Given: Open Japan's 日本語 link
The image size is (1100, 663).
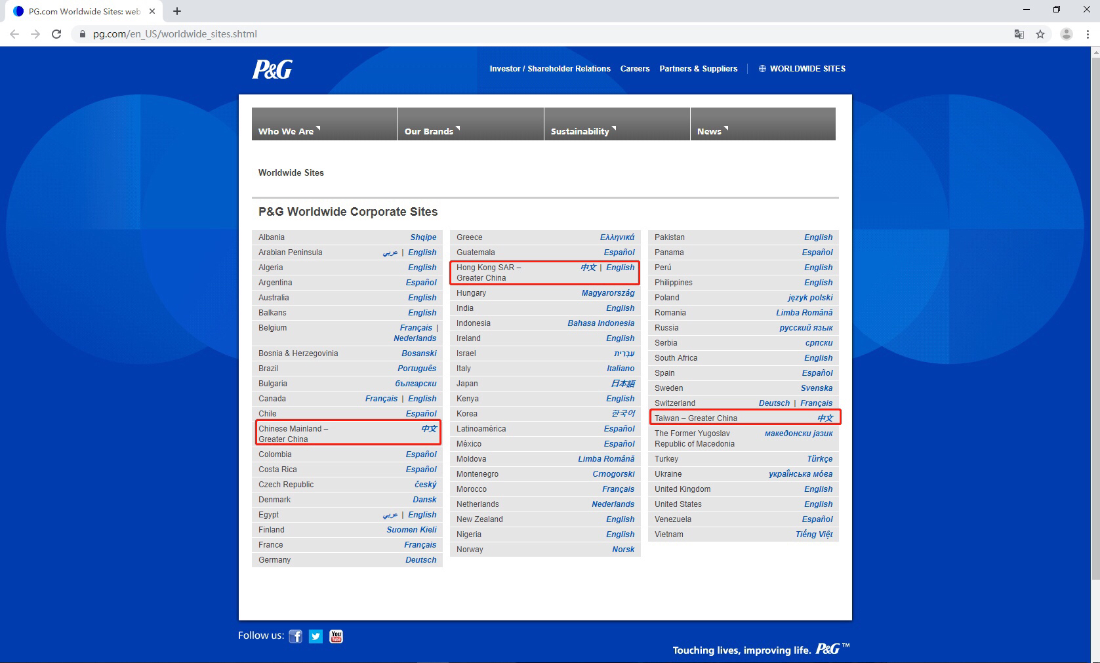Looking at the screenshot, I should point(623,384).
